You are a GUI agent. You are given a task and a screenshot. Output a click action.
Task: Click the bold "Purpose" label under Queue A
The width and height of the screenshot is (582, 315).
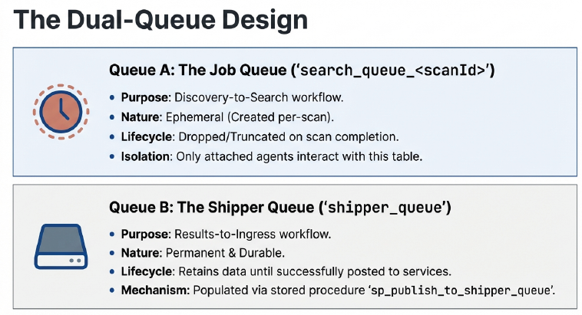point(144,97)
